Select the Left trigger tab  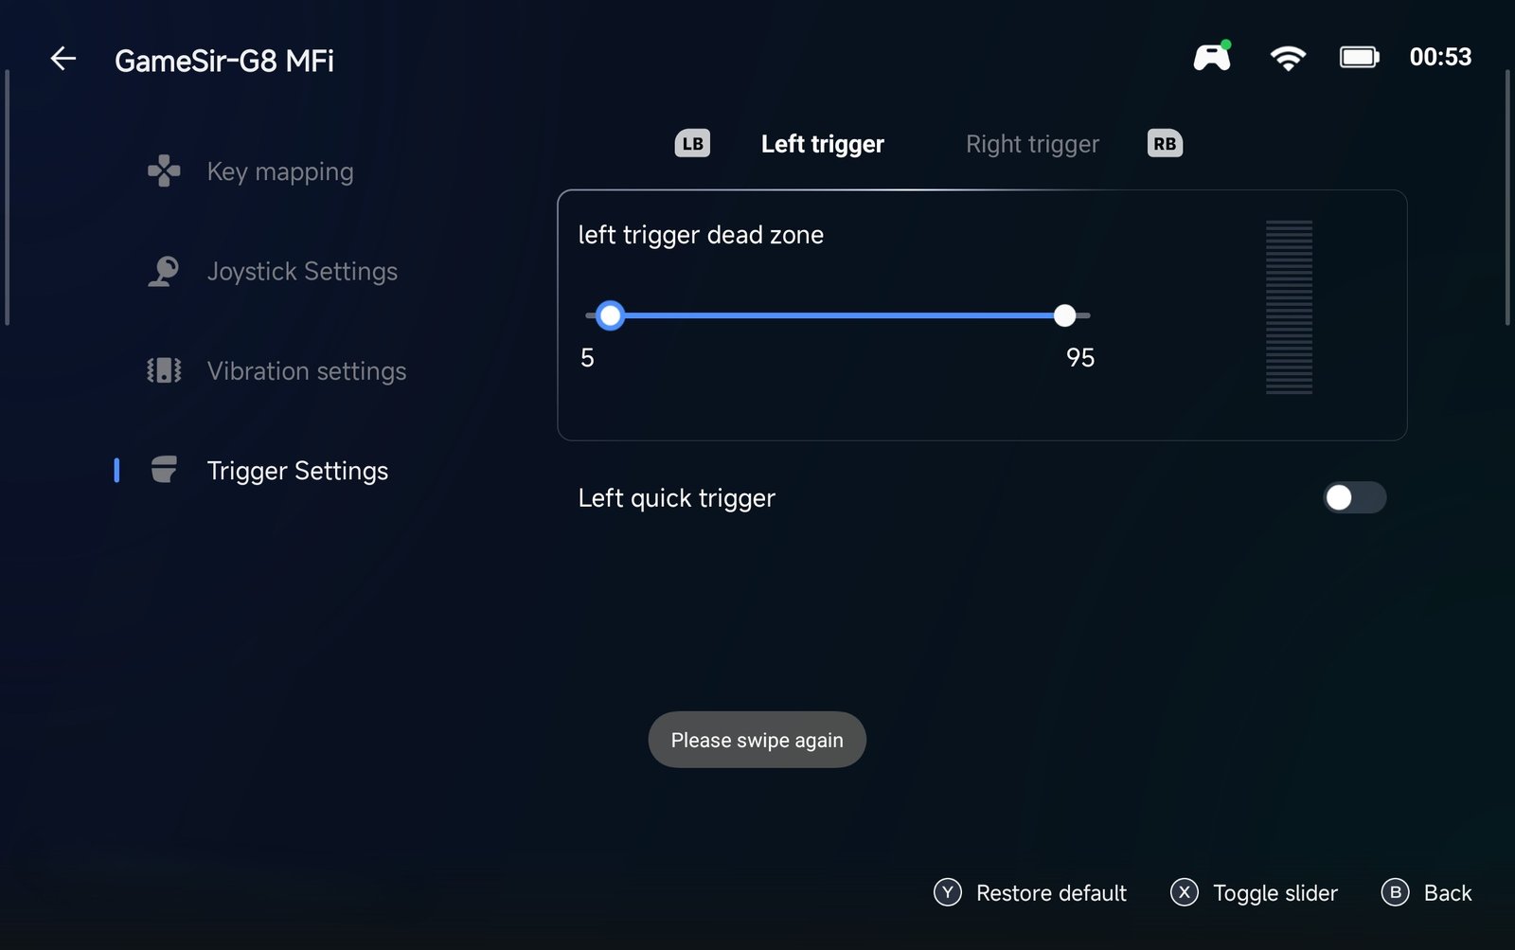click(822, 144)
